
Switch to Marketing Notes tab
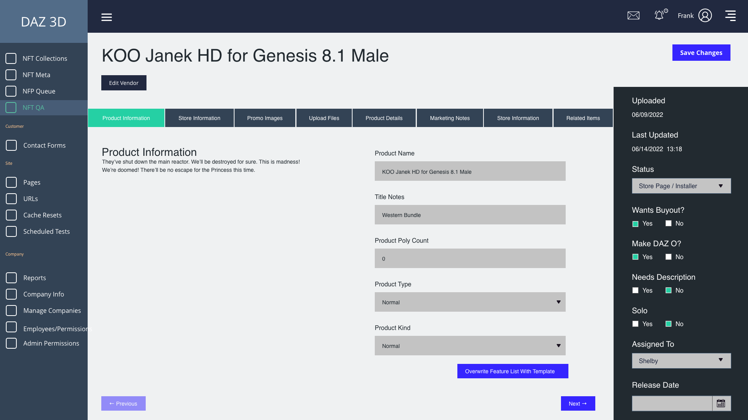tap(450, 118)
